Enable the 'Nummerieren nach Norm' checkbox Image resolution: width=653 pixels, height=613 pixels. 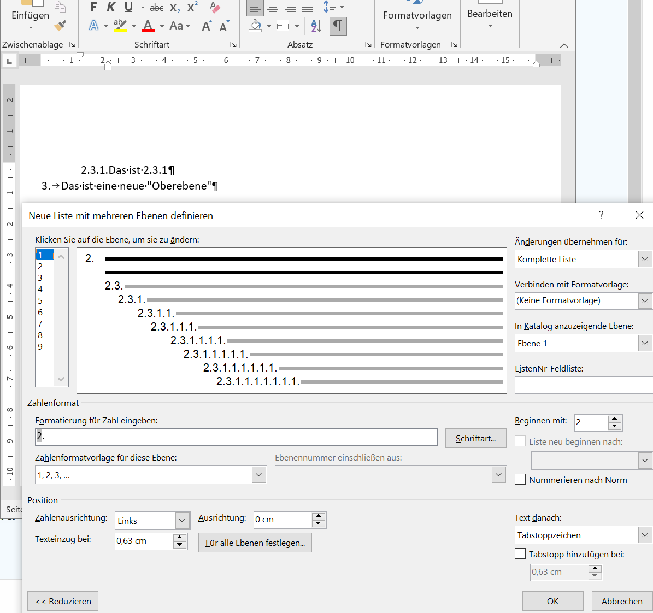pos(520,479)
